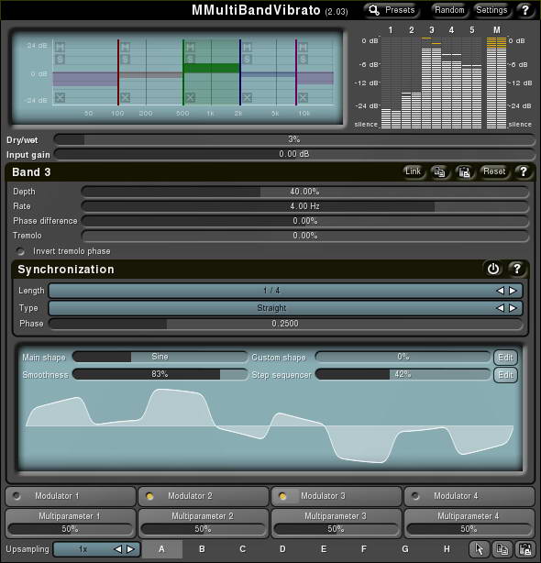
Task: Click the Length previous-value left arrow
Action: 500,291
